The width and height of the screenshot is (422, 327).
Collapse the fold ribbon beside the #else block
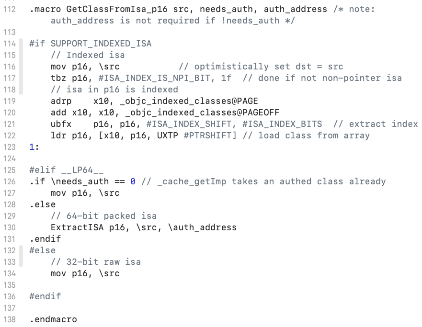pos(21,256)
